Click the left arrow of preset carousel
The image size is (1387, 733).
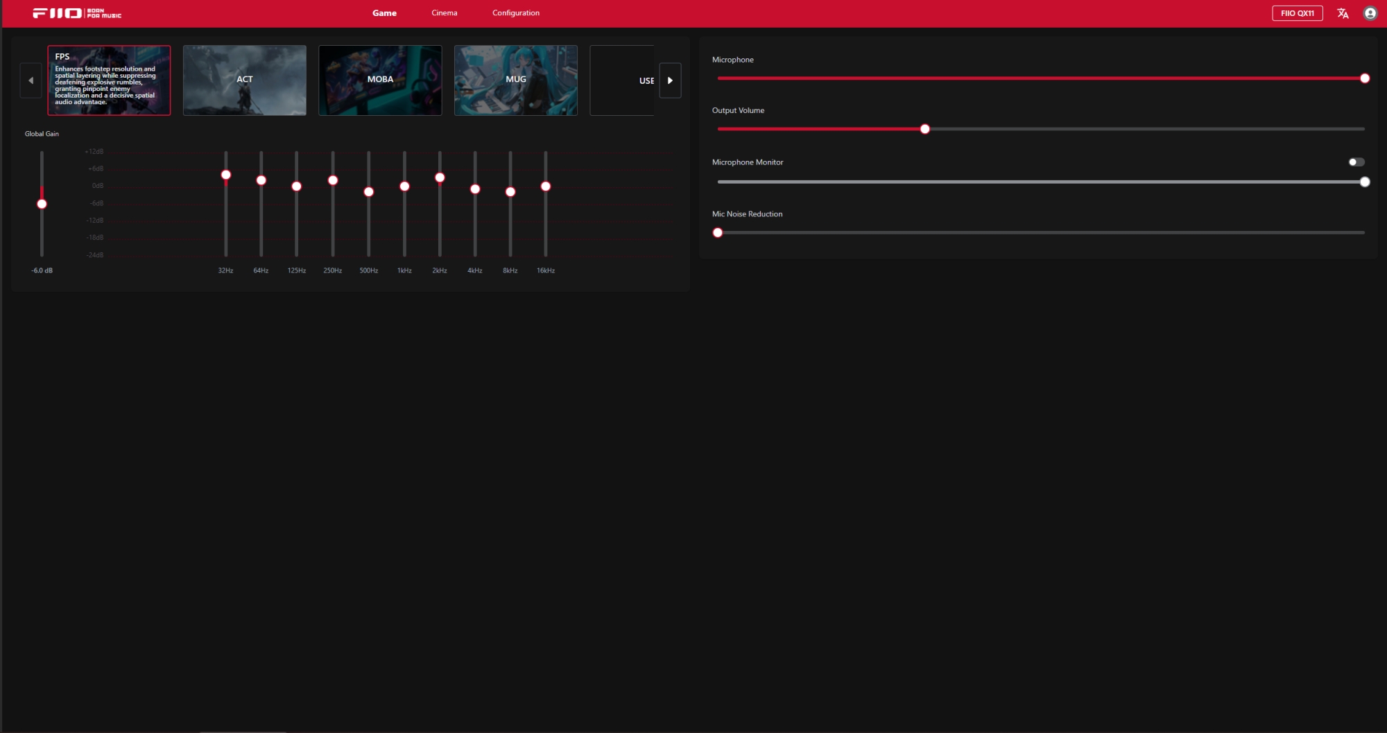(x=31, y=80)
